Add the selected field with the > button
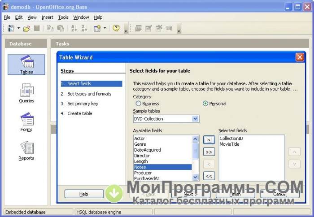314x217 pixels. (x=209, y=140)
